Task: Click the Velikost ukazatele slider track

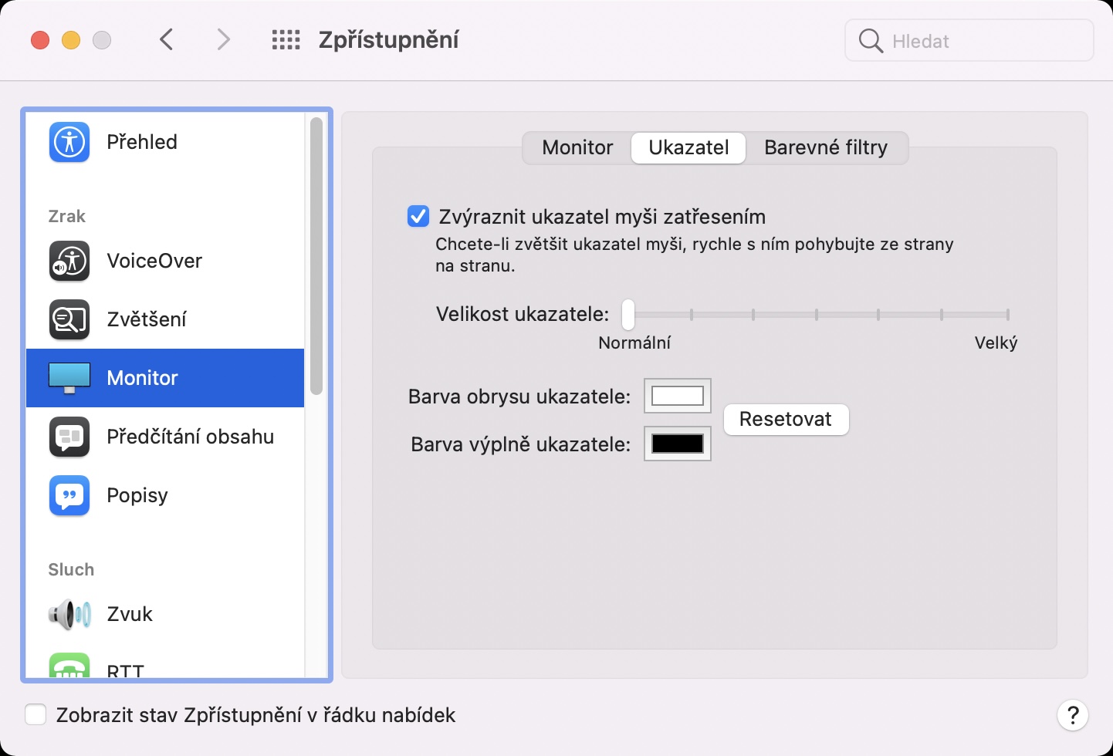Action: coord(818,315)
